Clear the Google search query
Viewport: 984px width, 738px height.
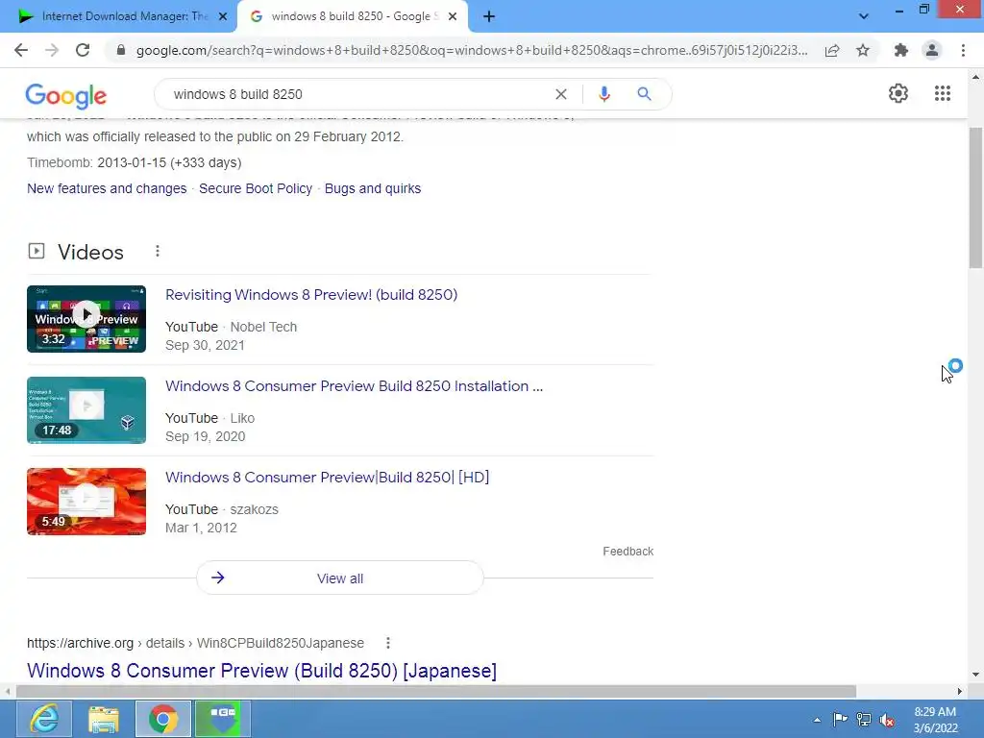561,94
